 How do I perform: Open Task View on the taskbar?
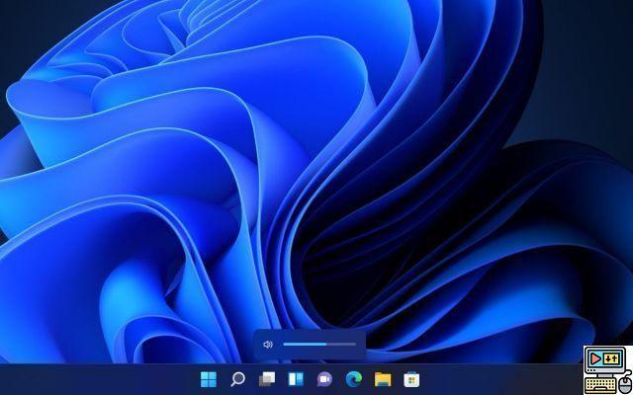pos(267,379)
